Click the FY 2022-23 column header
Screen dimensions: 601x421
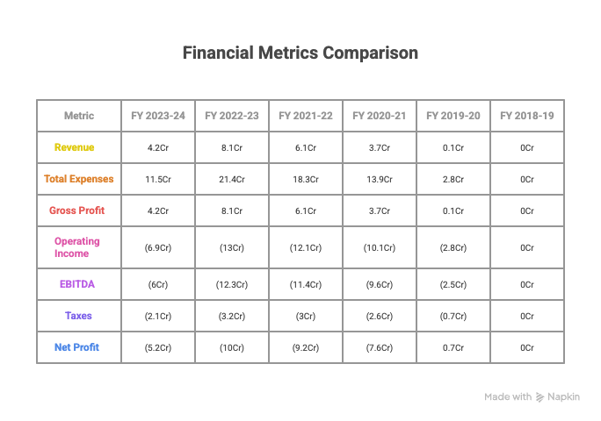[232, 116]
